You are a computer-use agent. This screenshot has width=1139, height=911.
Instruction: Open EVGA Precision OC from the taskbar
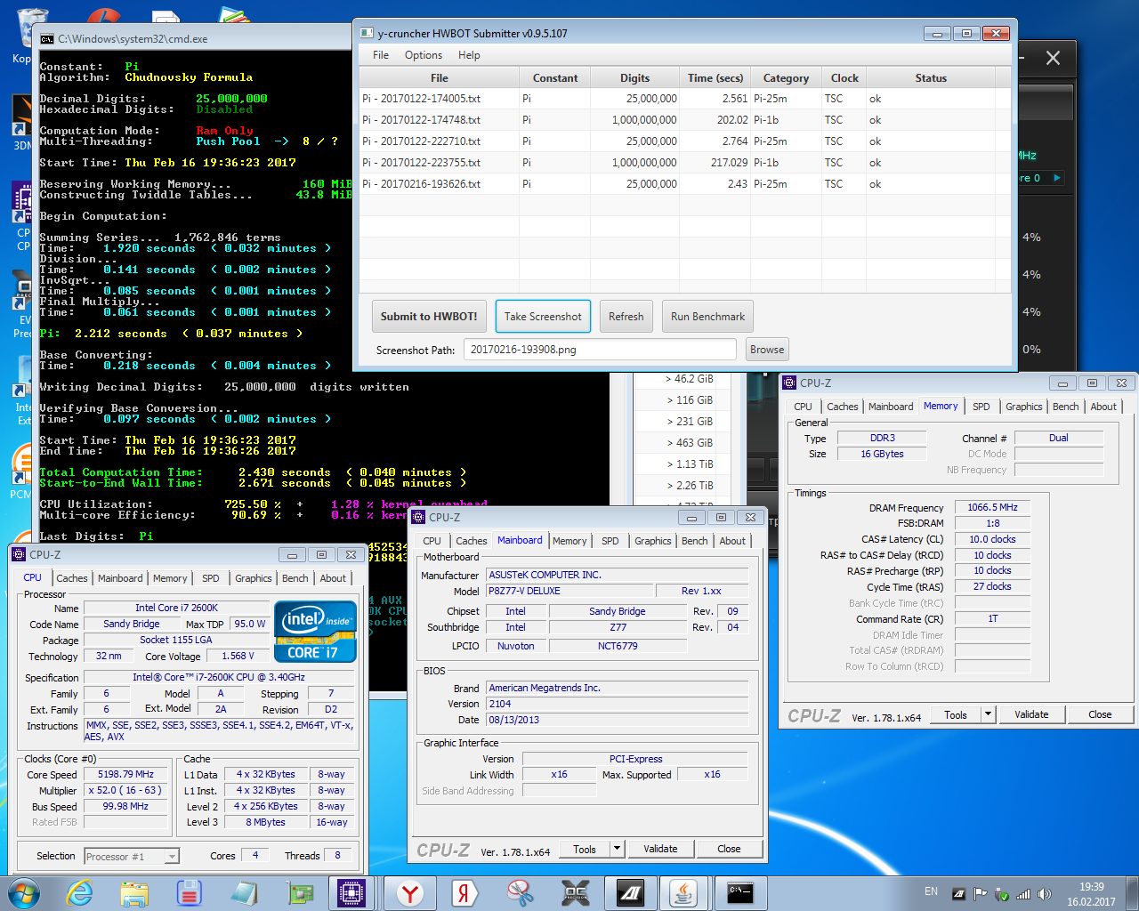pos(576,893)
